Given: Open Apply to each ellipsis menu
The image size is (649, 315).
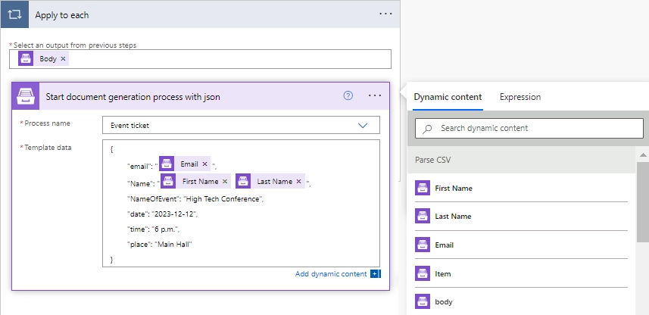Looking at the screenshot, I should 385,14.
